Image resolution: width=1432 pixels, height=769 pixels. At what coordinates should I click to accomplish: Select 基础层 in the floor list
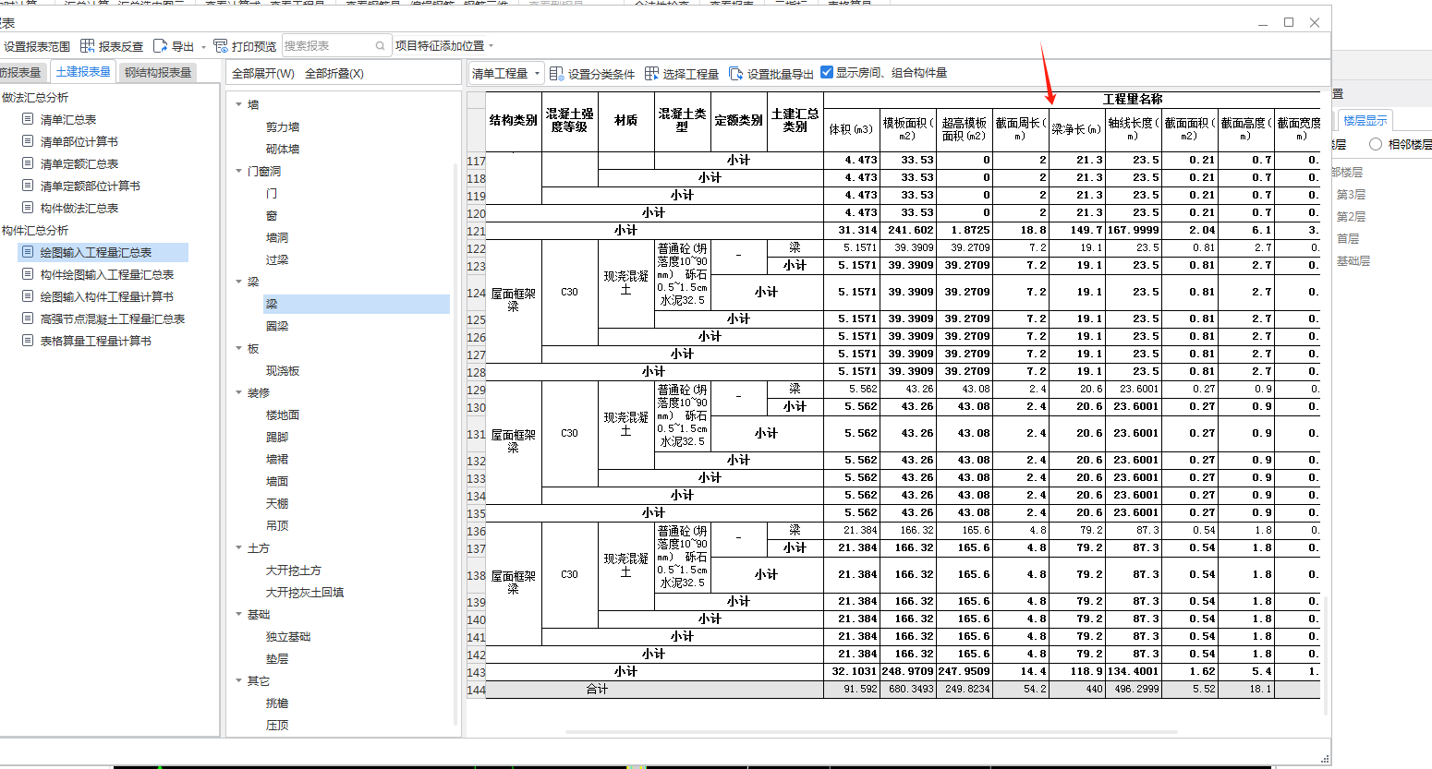click(x=1353, y=261)
